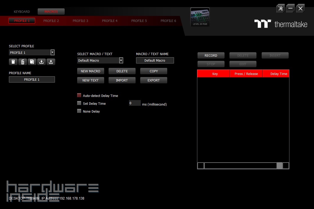Click the DELETE button next to RECORD

(243, 55)
